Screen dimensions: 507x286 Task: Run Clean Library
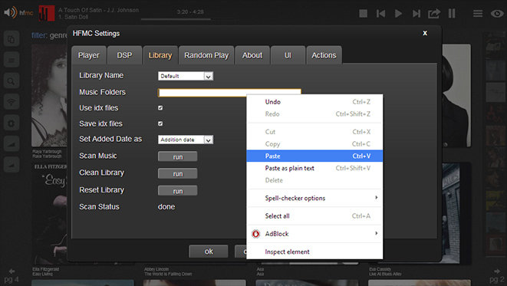(177, 173)
